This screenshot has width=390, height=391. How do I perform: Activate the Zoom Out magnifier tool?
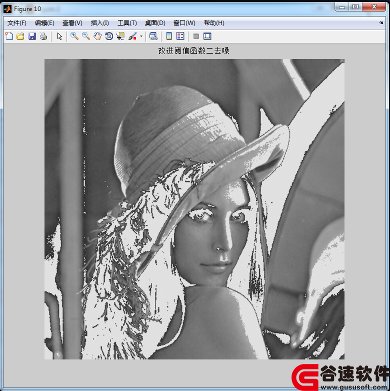click(x=86, y=36)
